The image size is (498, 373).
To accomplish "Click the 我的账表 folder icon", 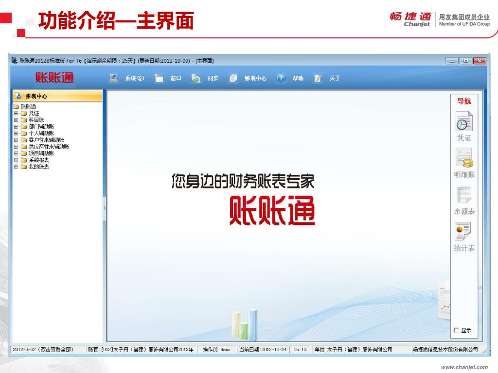I will (x=24, y=167).
